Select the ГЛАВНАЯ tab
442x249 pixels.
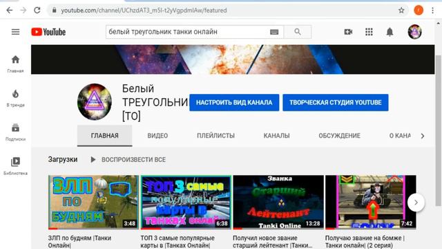[x=104, y=136]
